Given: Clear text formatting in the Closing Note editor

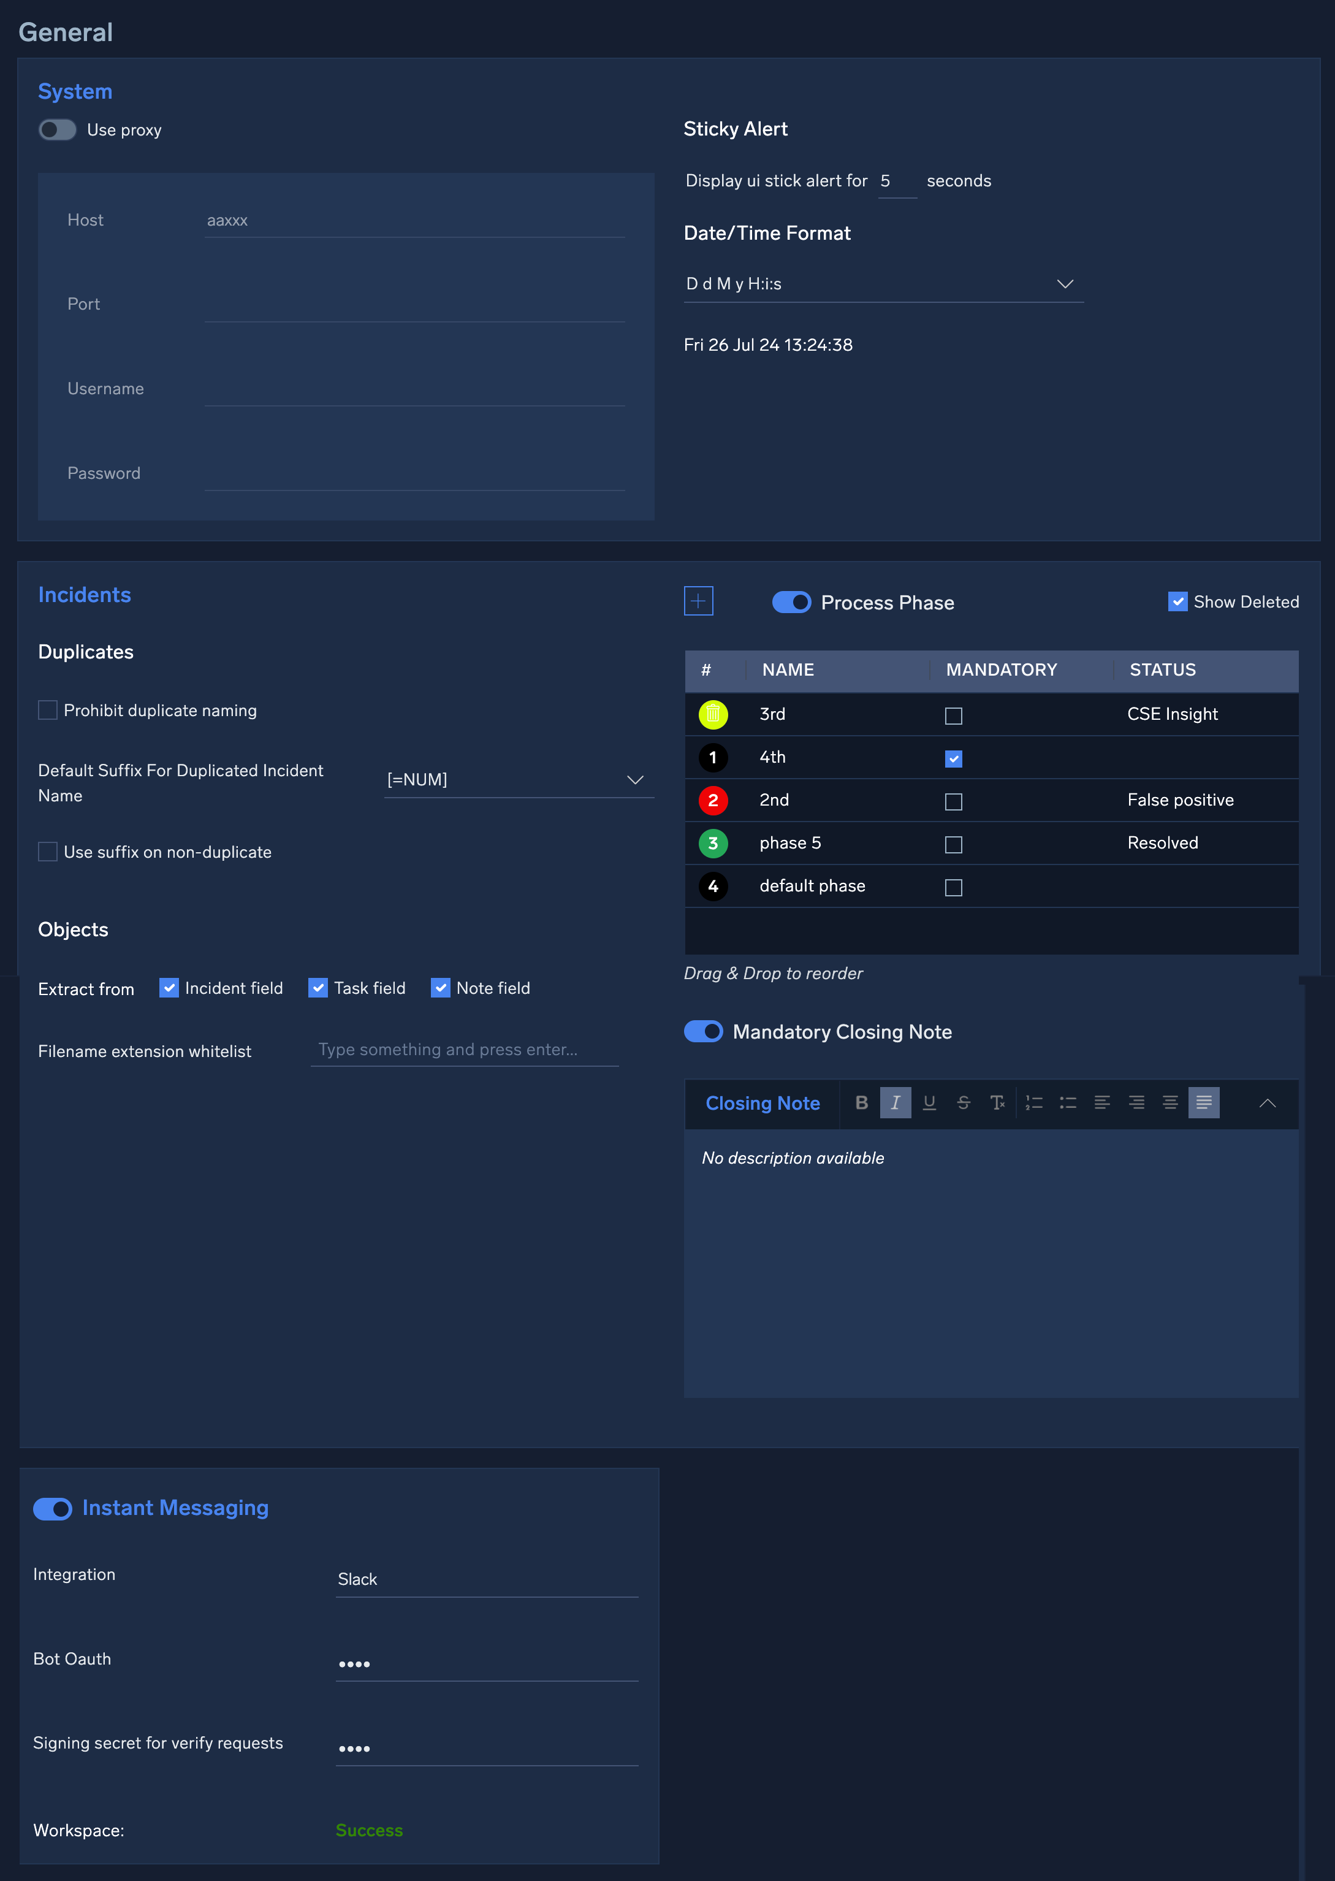Looking at the screenshot, I should point(998,1104).
